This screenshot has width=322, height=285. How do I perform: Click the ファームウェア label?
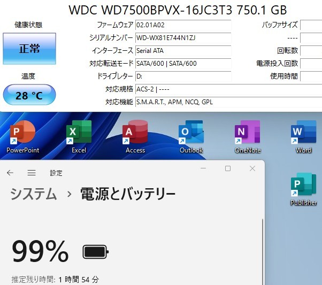click(x=115, y=25)
